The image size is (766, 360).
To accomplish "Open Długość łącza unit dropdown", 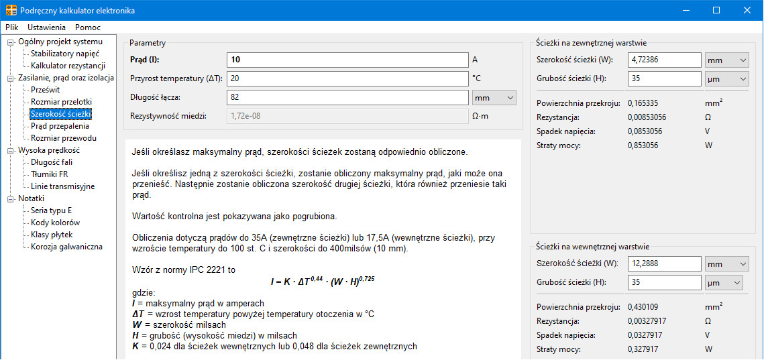I will pos(494,98).
